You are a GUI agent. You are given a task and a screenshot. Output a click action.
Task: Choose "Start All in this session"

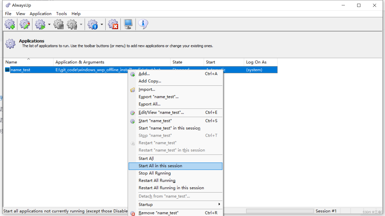pos(160,166)
